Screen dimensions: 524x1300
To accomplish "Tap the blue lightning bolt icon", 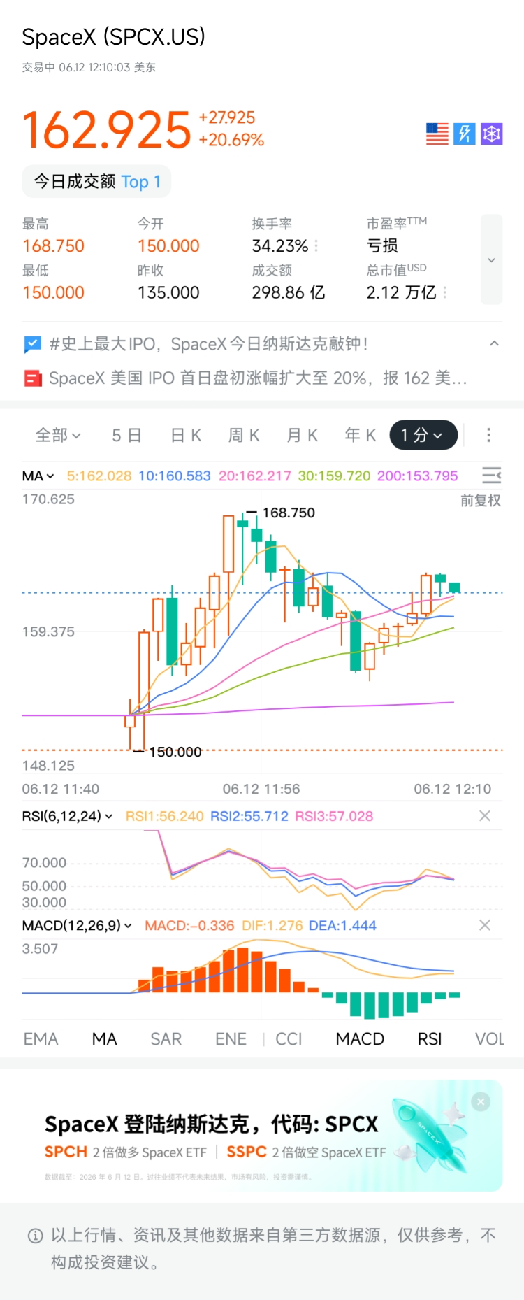I will click(x=465, y=134).
